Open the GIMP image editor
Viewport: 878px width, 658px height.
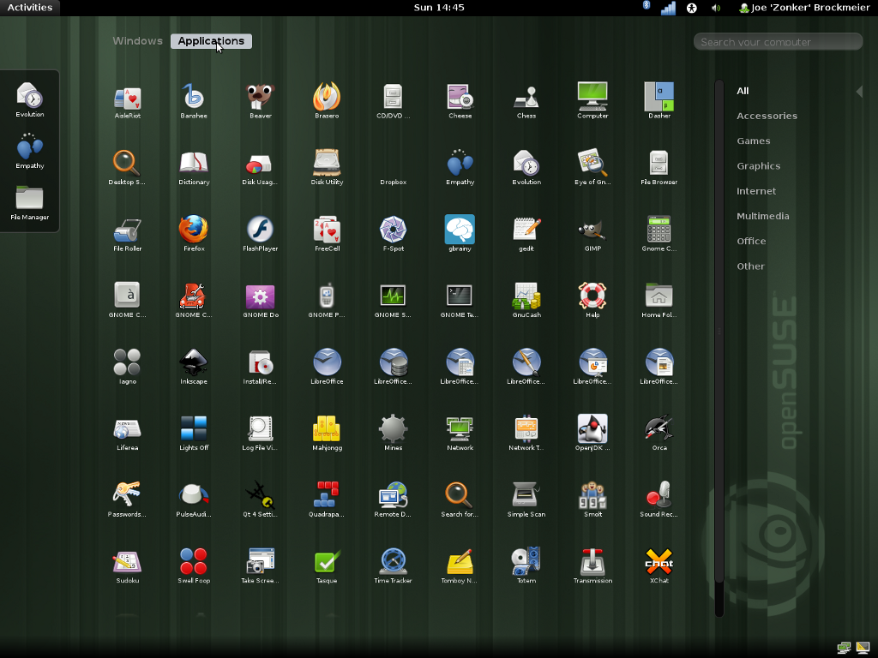click(x=592, y=230)
